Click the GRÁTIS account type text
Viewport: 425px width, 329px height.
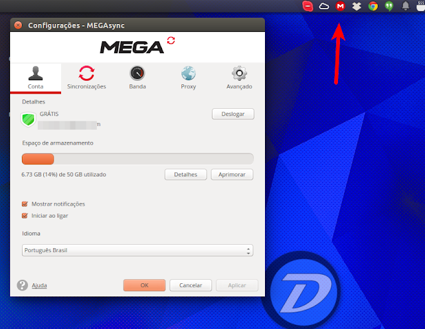[49, 114]
